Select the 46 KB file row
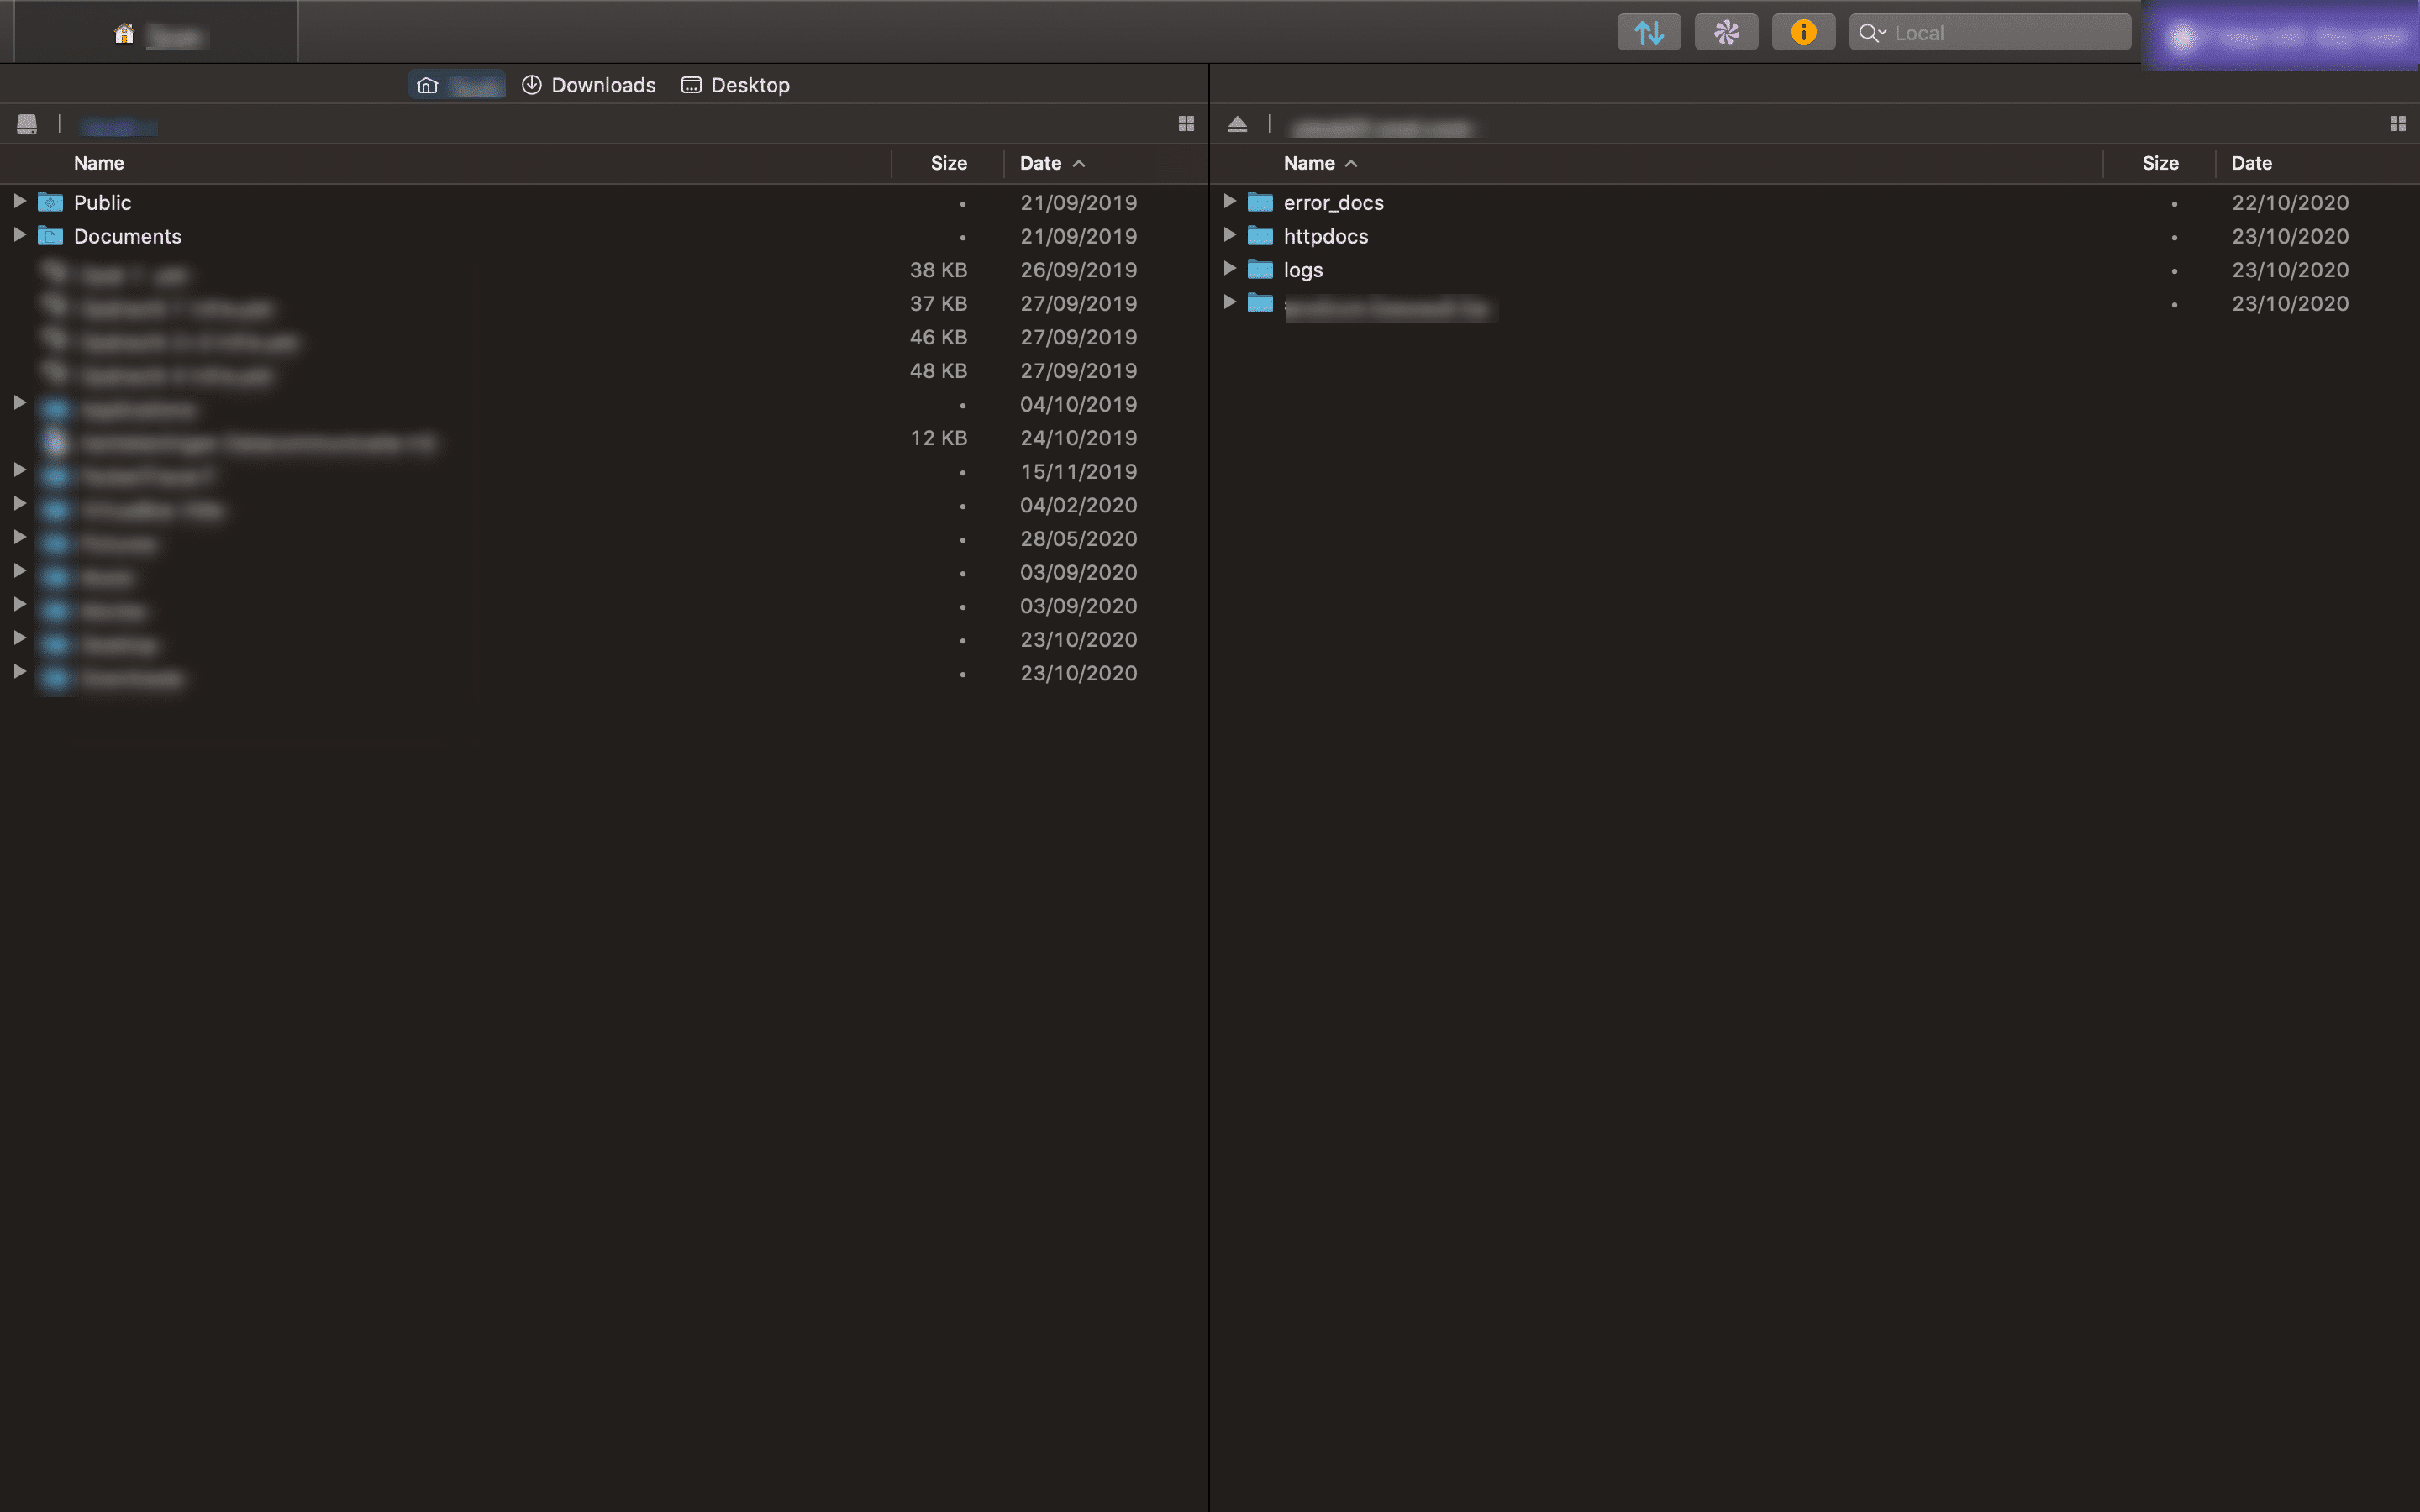Image resolution: width=2420 pixels, height=1512 pixels. point(604,337)
